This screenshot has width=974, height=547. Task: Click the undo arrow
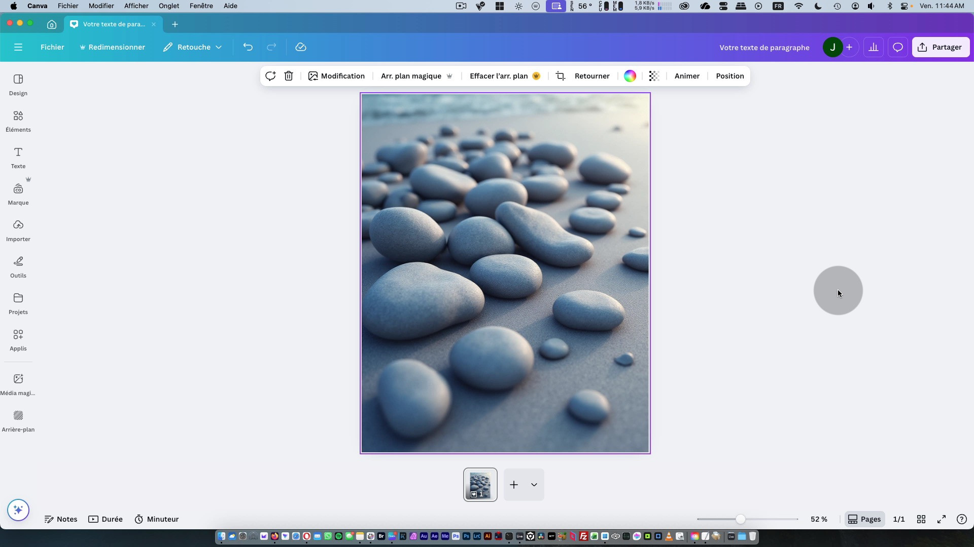click(248, 47)
